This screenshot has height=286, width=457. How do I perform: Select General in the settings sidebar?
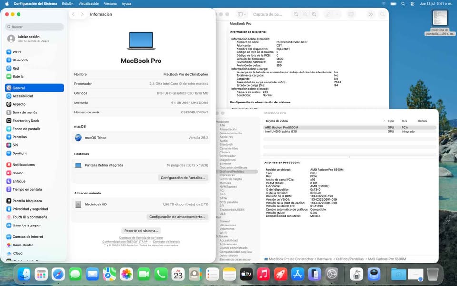click(x=34, y=88)
